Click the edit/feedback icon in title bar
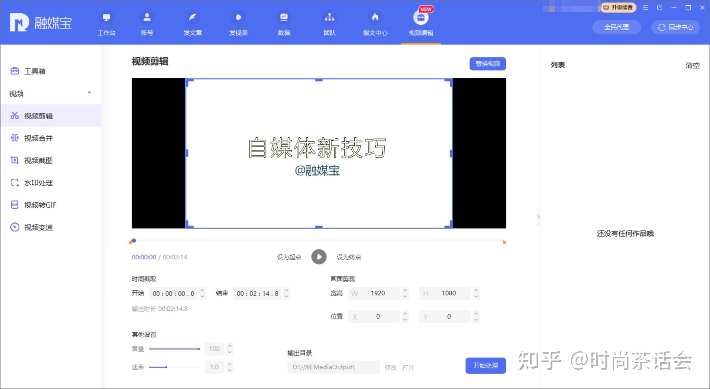710x389 pixels. pyautogui.click(x=660, y=7)
